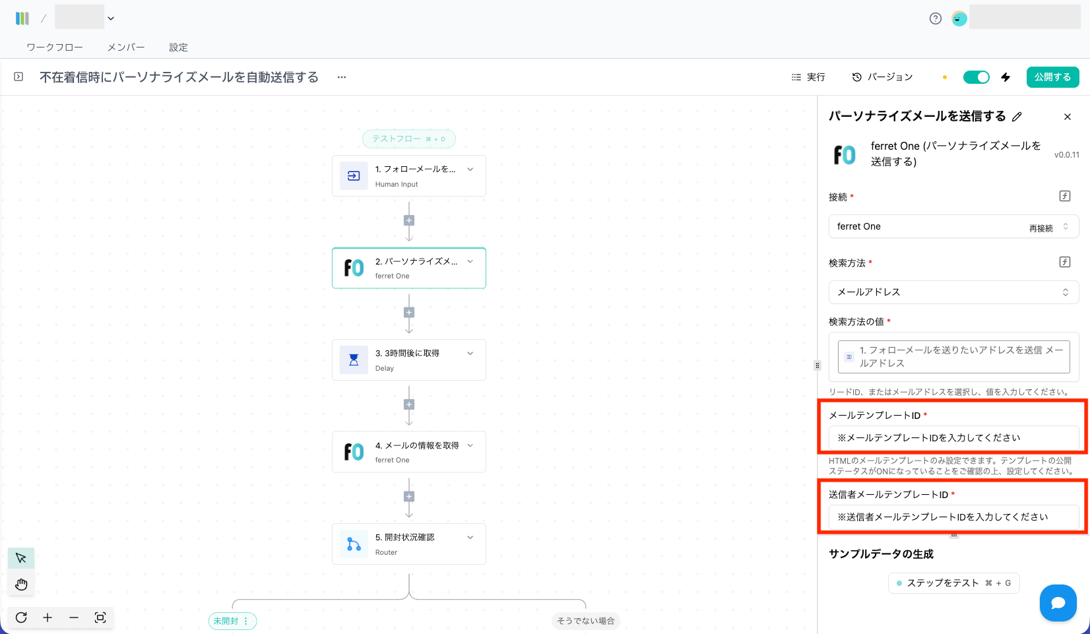Click the workflow title text
The image size is (1090, 634).
[x=179, y=77]
